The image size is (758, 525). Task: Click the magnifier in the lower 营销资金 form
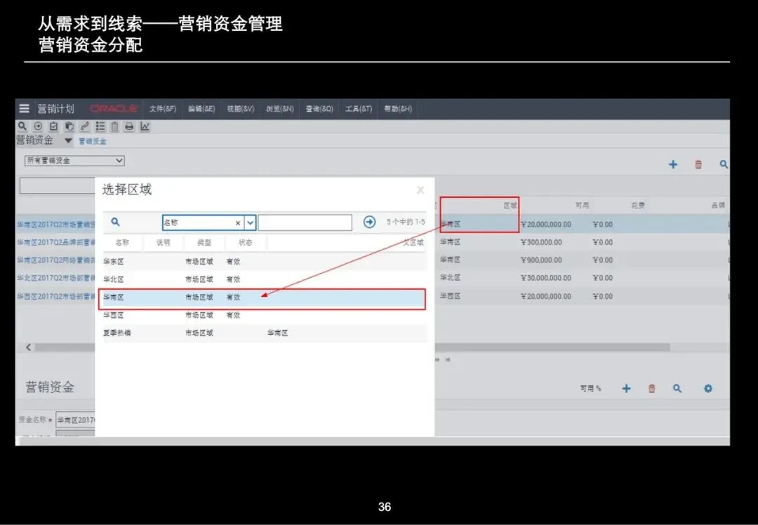pyautogui.click(x=677, y=388)
